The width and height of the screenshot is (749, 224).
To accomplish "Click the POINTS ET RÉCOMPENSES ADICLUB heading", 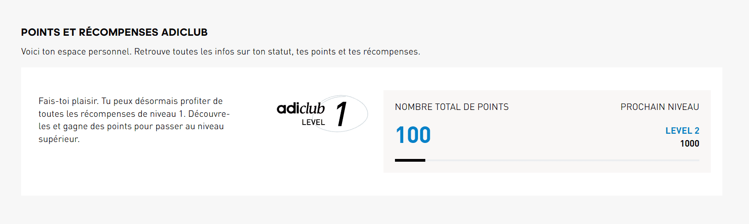I will [114, 32].
